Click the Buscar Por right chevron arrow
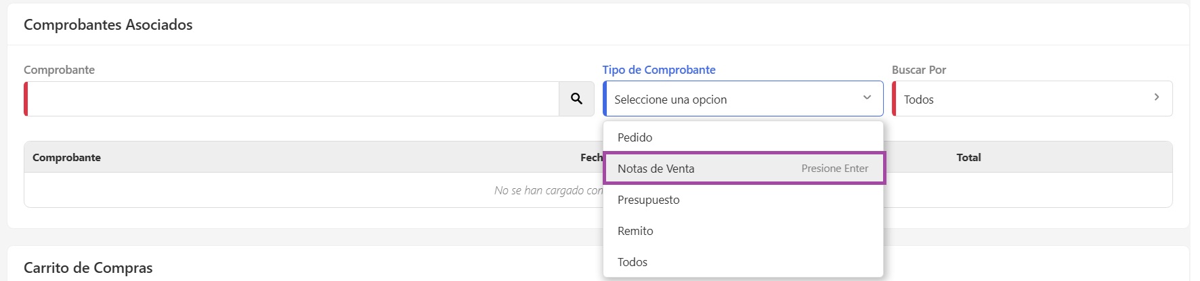 tap(1157, 98)
